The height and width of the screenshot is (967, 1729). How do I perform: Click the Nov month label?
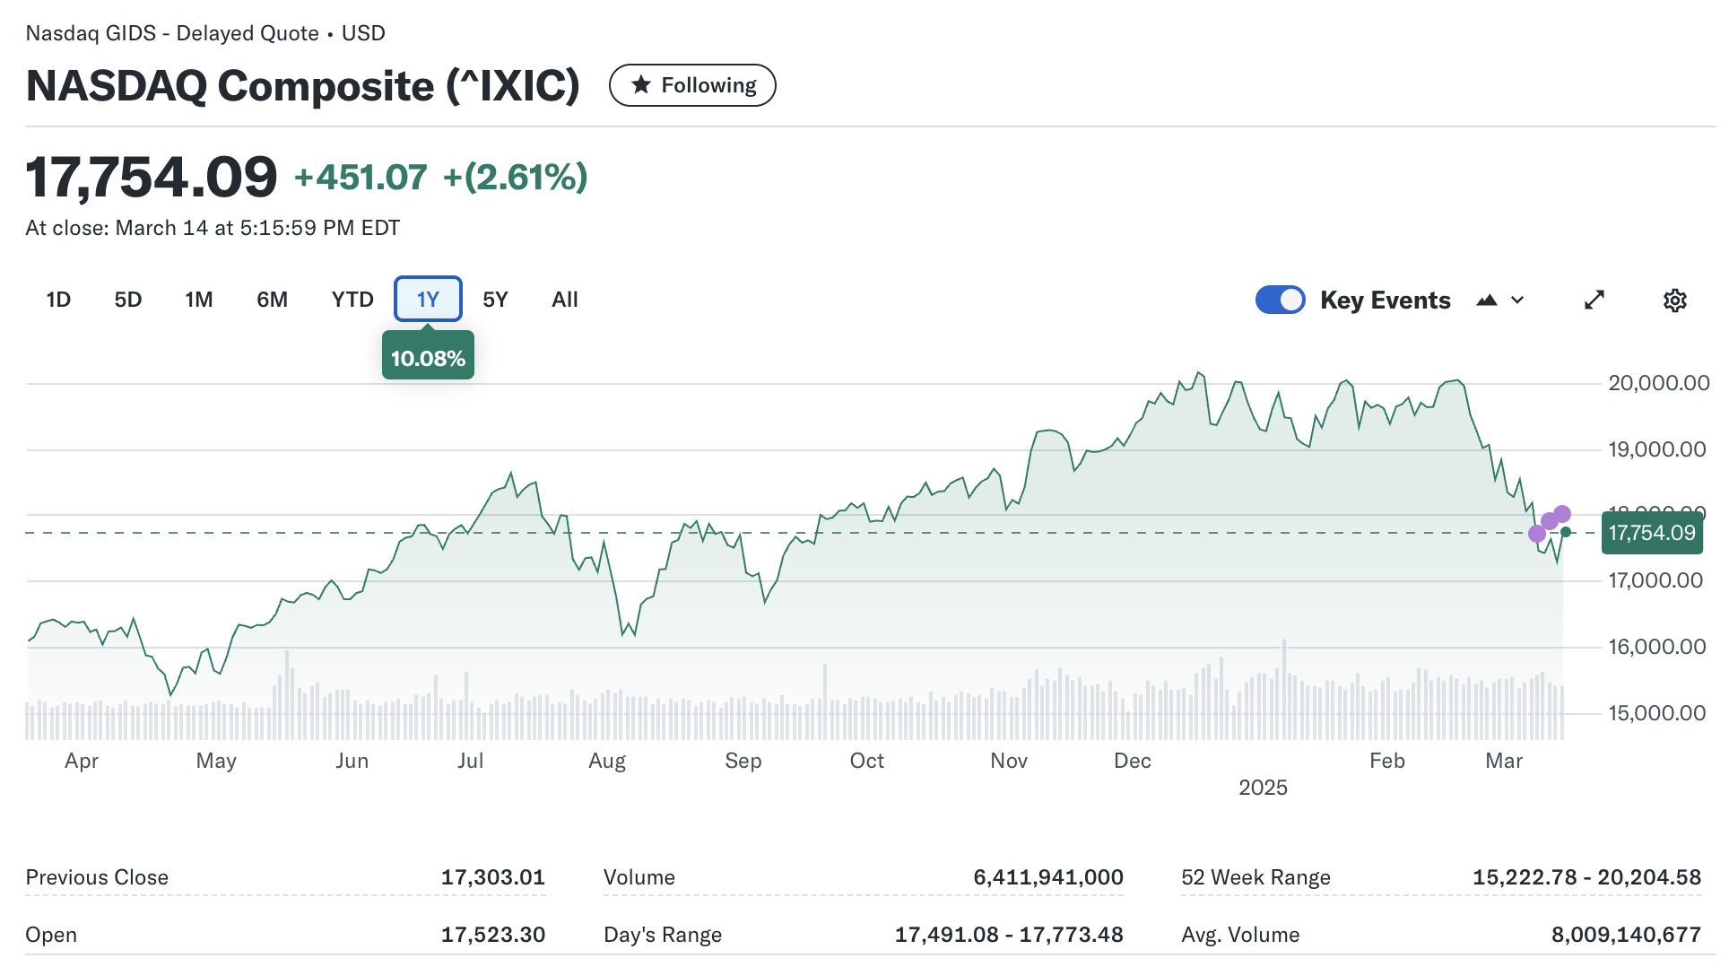pos(1009,761)
